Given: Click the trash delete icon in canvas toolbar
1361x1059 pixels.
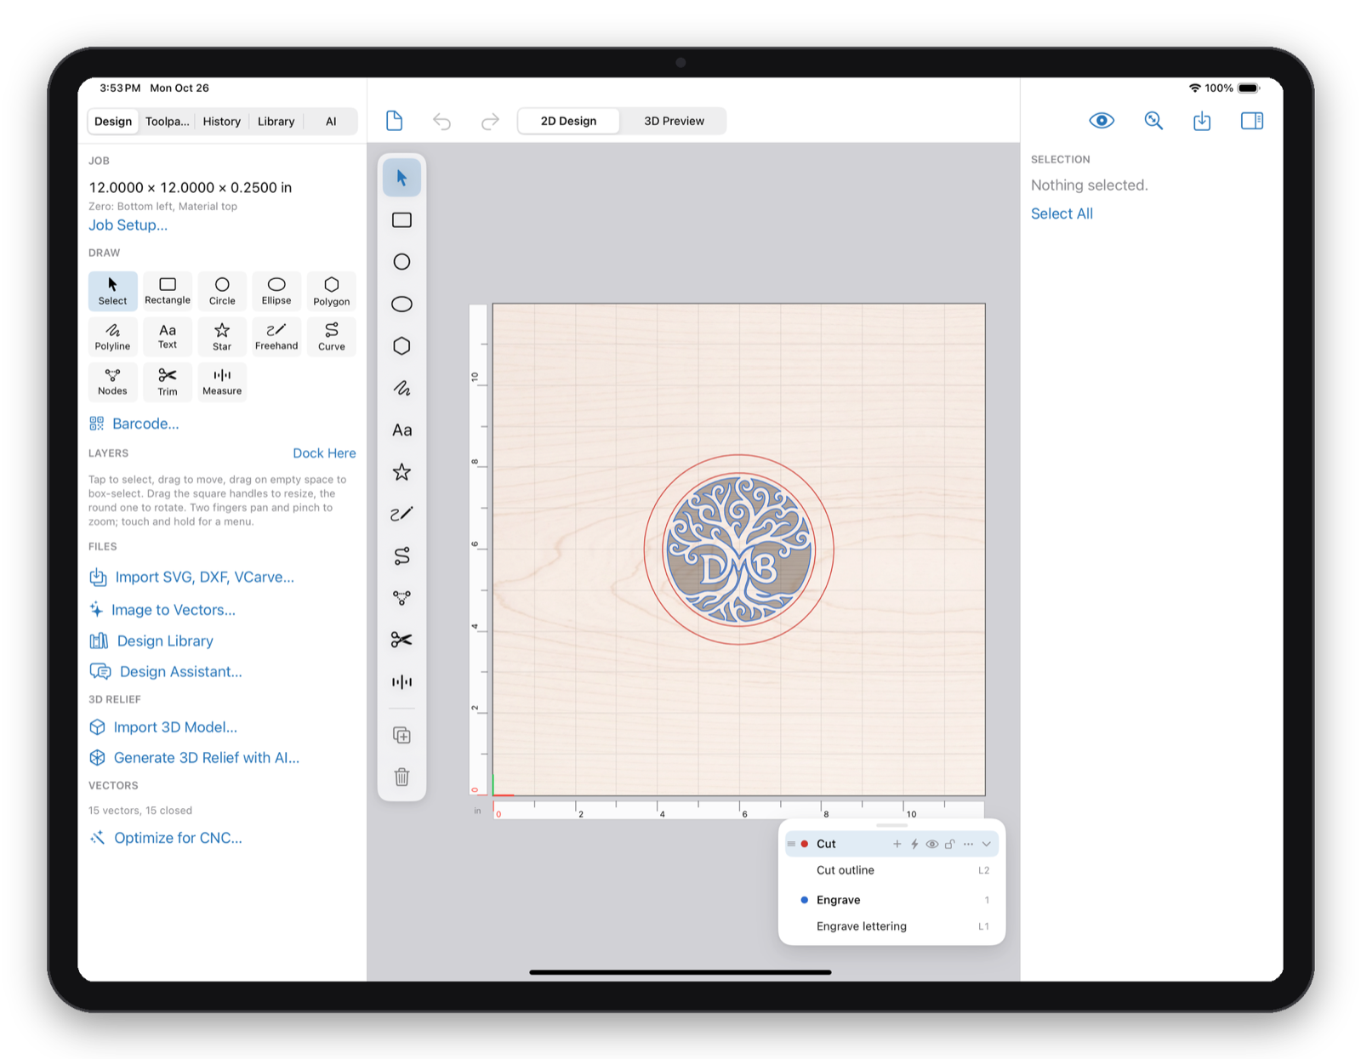Looking at the screenshot, I should [401, 777].
